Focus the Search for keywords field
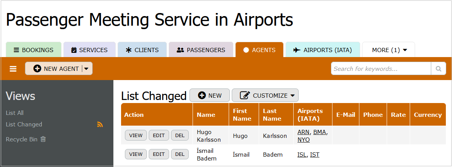The height and width of the screenshot is (167, 452). coord(381,69)
